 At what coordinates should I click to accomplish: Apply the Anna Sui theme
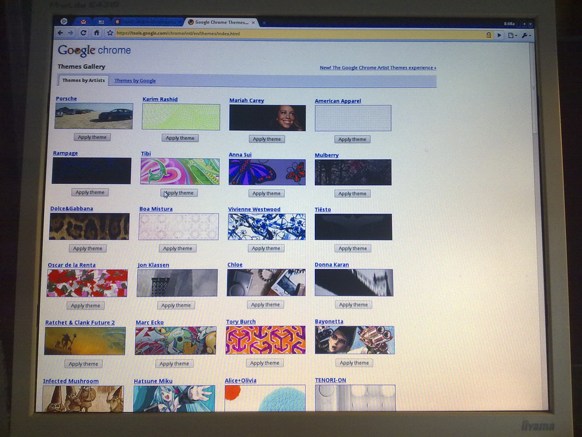[266, 194]
